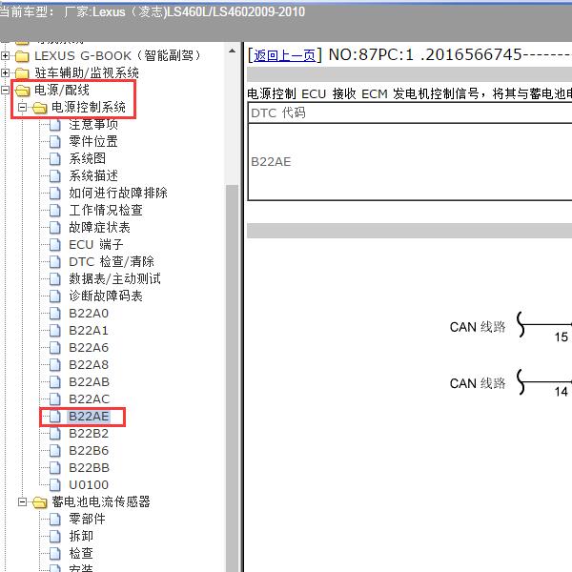Screen dimensions: 572x572
Task: Click the 当前车型 Lexus LS460L title text
Action: pyautogui.click(x=152, y=12)
